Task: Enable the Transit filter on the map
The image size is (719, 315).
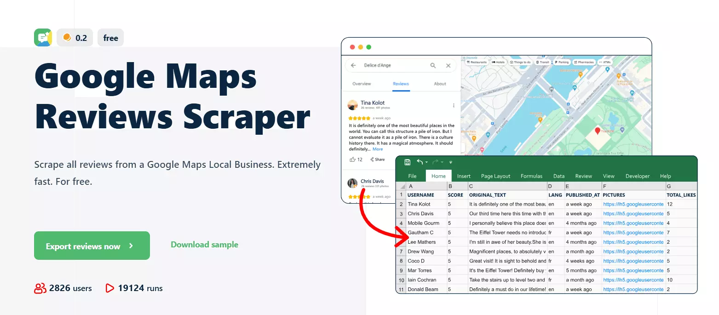Action: (542, 63)
